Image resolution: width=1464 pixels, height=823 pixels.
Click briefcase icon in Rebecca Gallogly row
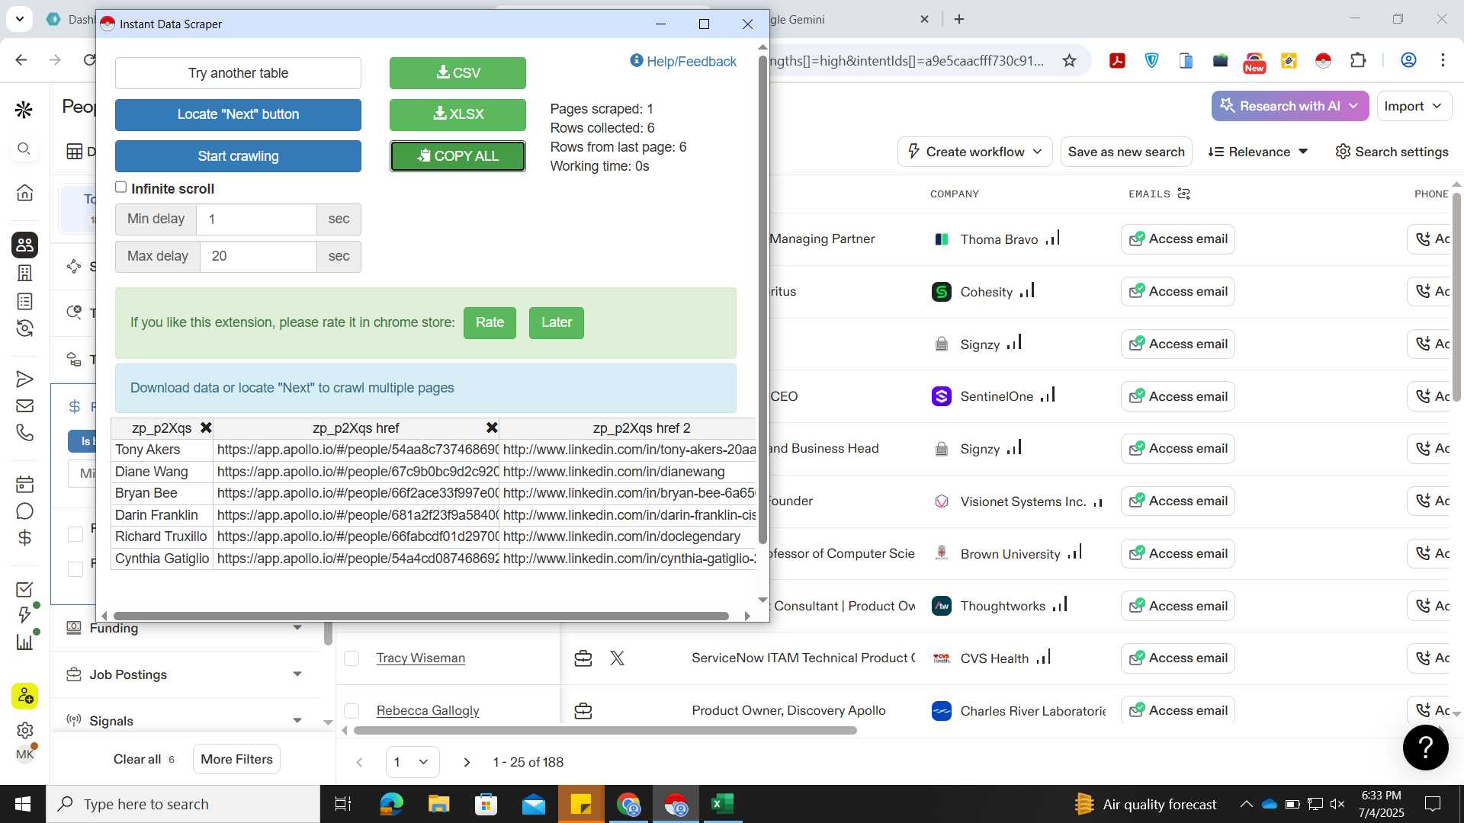tap(583, 711)
